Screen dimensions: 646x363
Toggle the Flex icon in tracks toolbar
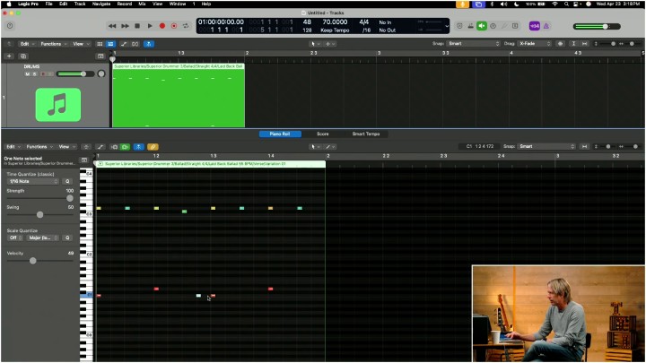tap(135, 44)
